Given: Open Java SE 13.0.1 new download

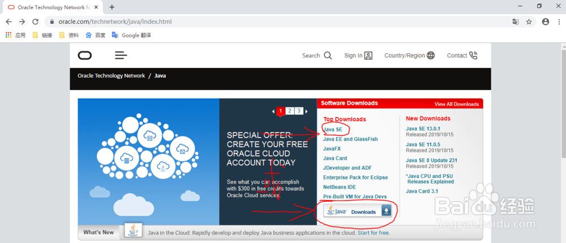Looking at the screenshot, I should (423, 129).
